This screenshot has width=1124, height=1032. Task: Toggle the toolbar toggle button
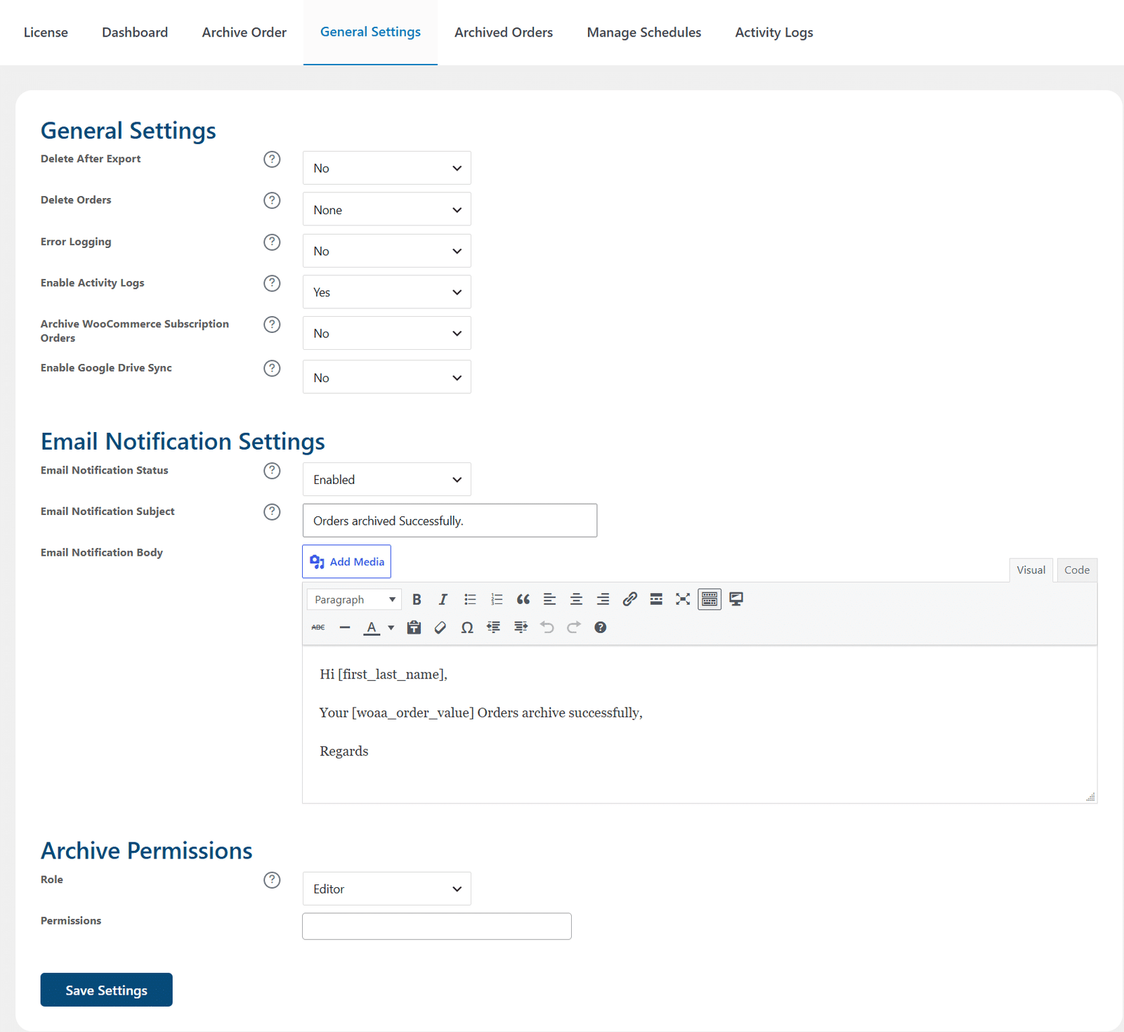(x=710, y=599)
